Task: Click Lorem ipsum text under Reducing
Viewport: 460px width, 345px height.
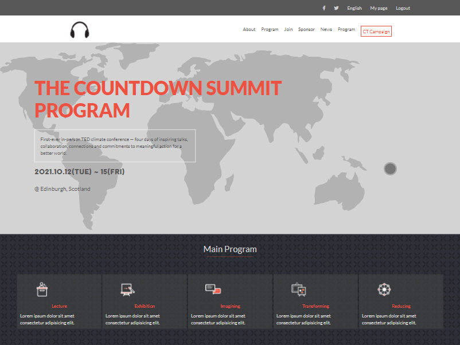Action: click(x=389, y=319)
